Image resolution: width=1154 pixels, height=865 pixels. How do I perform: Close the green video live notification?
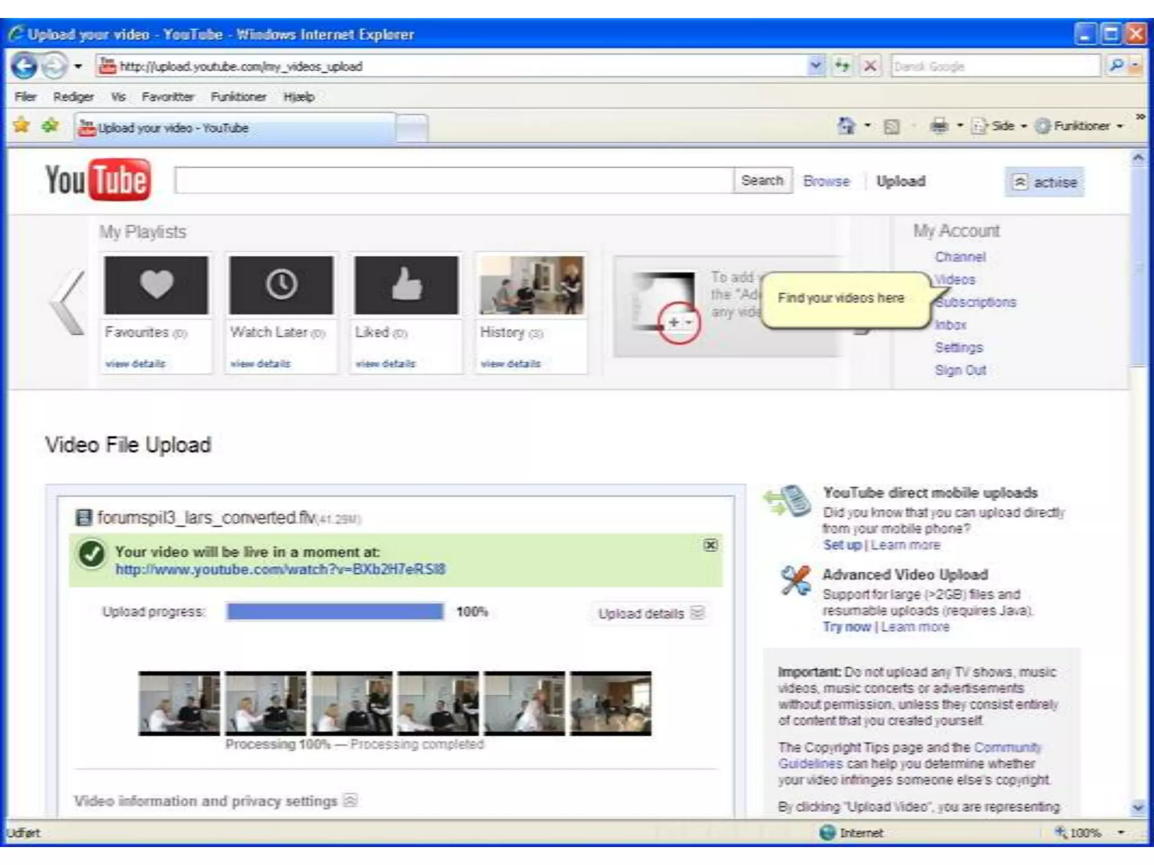click(711, 545)
